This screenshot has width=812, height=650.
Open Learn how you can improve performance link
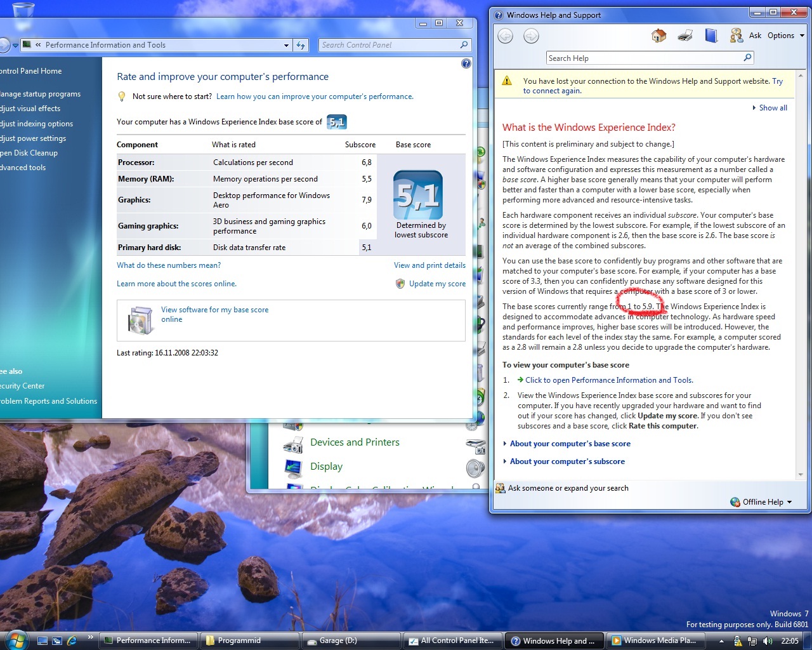pyautogui.click(x=315, y=96)
